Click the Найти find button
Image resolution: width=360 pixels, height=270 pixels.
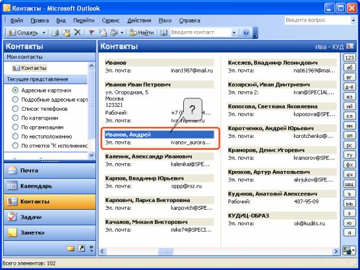(141, 32)
